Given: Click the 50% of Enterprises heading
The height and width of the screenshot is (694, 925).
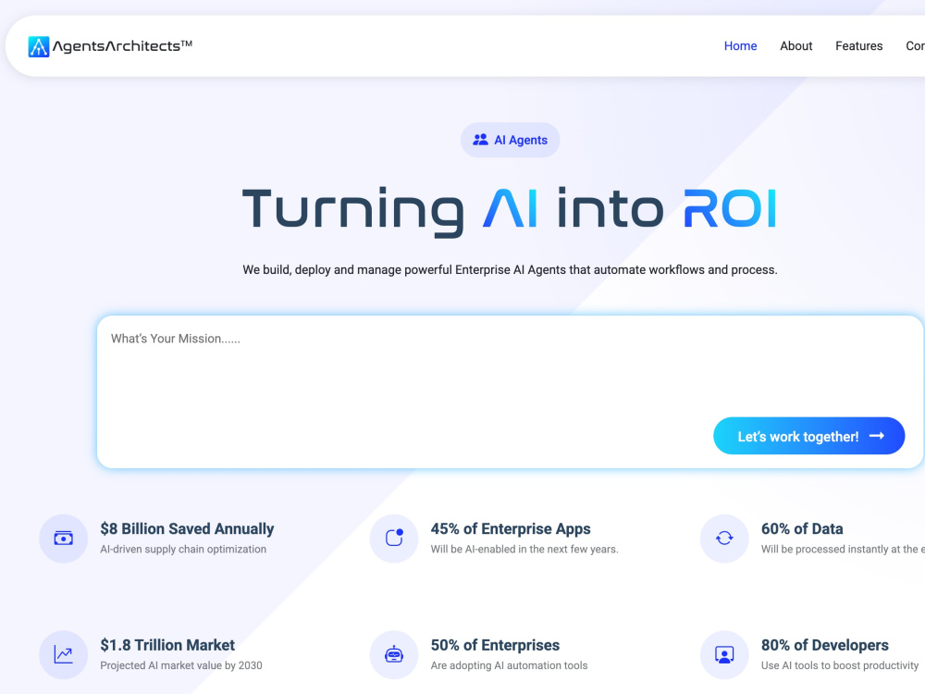Looking at the screenshot, I should click(x=495, y=645).
